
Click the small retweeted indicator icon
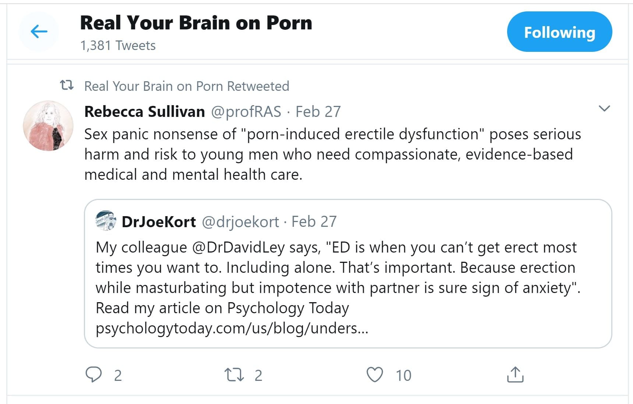click(67, 85)
